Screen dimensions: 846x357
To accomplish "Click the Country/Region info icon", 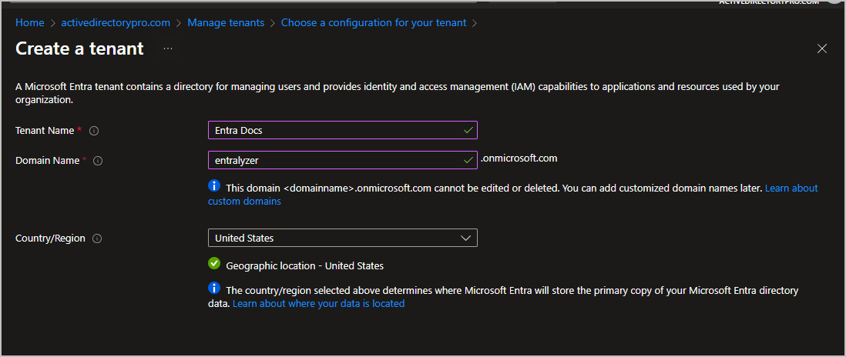I will pos(97,239).
